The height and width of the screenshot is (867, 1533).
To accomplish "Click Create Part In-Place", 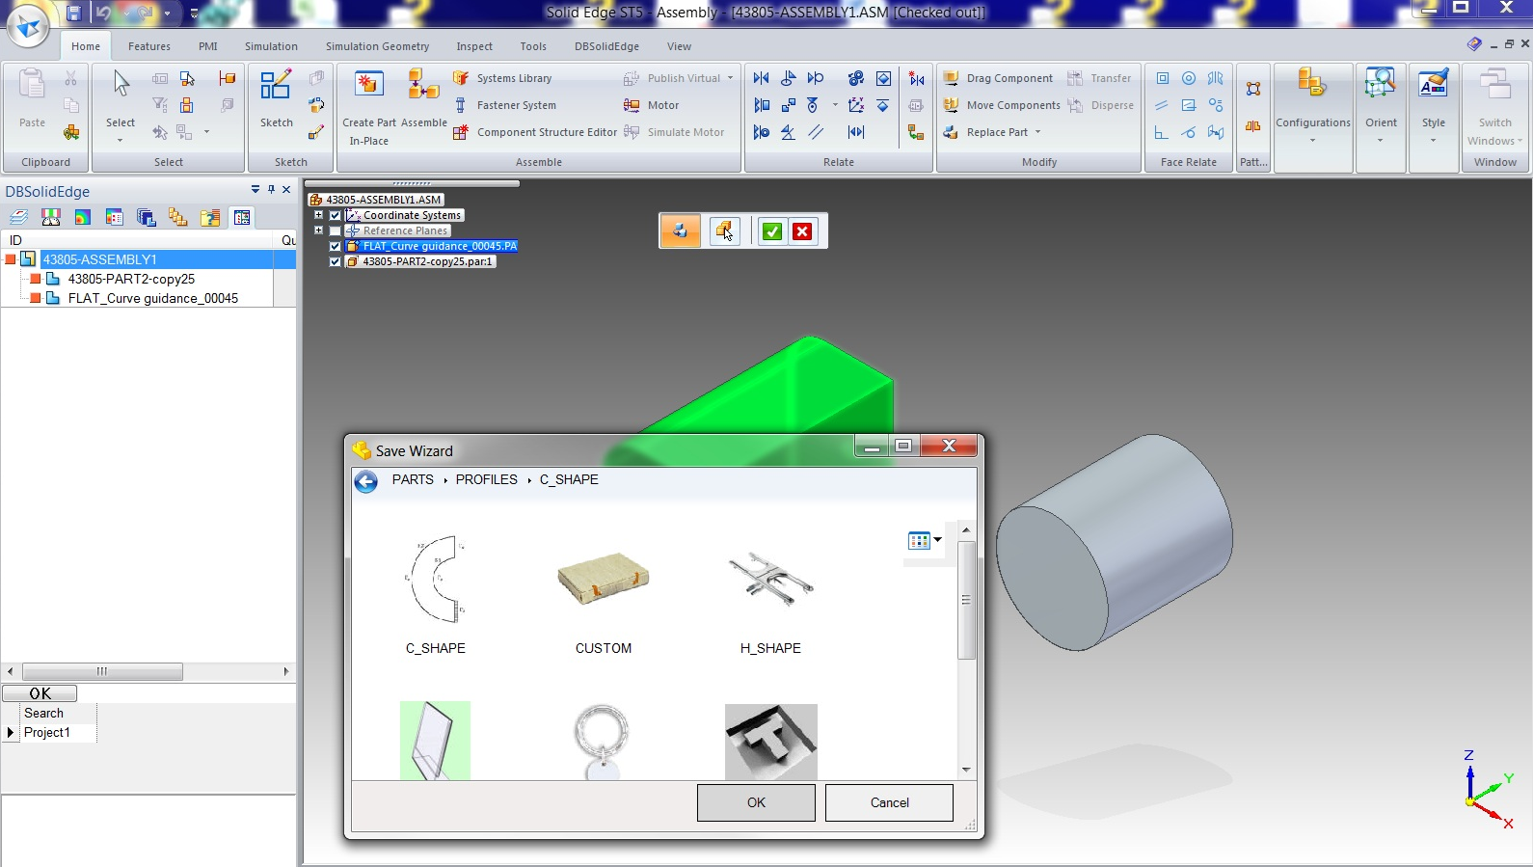I will point(368,106).
